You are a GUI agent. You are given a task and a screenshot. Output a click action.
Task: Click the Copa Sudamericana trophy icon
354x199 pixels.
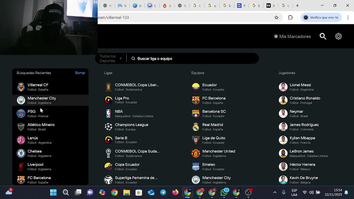pos(108,153)
